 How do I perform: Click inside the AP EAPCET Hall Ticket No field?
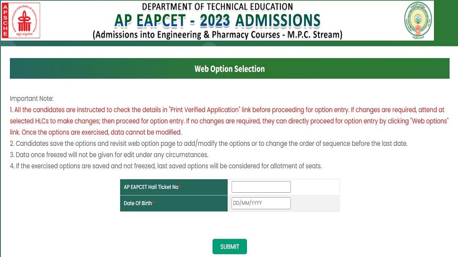(x=261, y=187)
